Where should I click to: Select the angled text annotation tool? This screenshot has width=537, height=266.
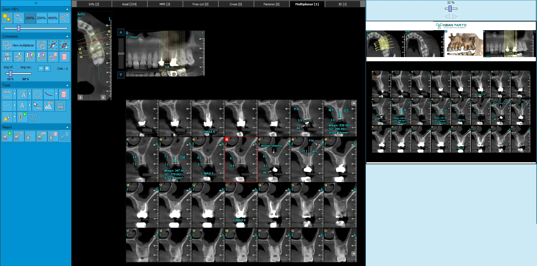coord(22,94)
